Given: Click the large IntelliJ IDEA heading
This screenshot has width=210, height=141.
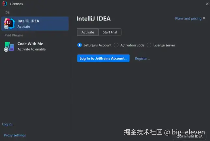Looking at the screenshot, I should (93, 19).
